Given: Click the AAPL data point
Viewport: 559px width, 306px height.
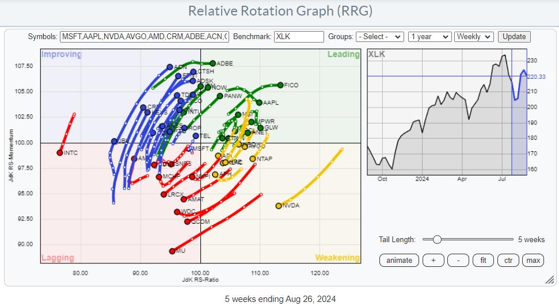Looking at the screenshot, I should pos(260,102).
